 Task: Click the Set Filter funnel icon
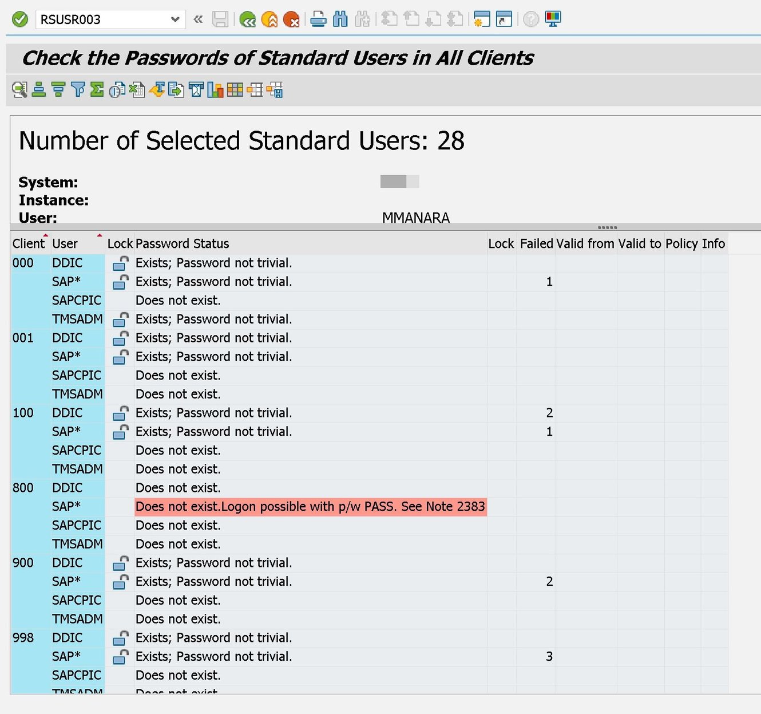coord(77,90)
